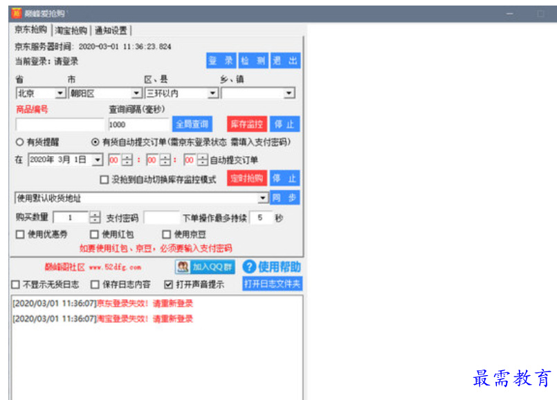Click the 当前登录: 请登录 status text
Screen dimensions: 557x400
click(x=46, y=61)
